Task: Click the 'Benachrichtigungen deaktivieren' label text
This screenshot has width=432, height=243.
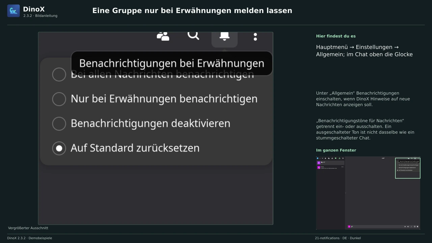Action: [x=151, y=124]
